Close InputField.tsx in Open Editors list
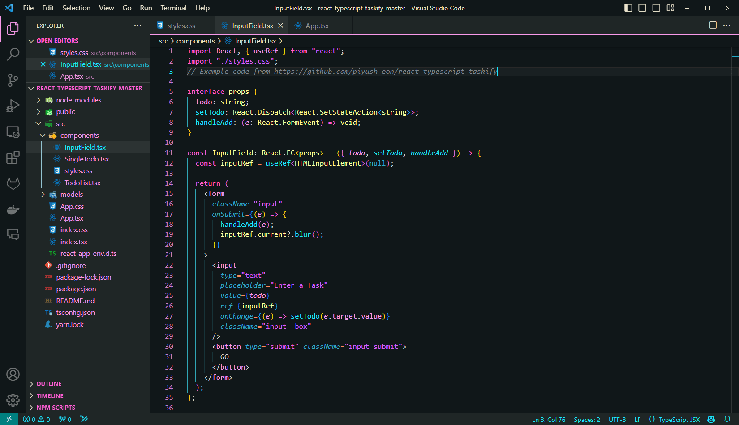This screenshot has width=739, height=425. (43, 64)
